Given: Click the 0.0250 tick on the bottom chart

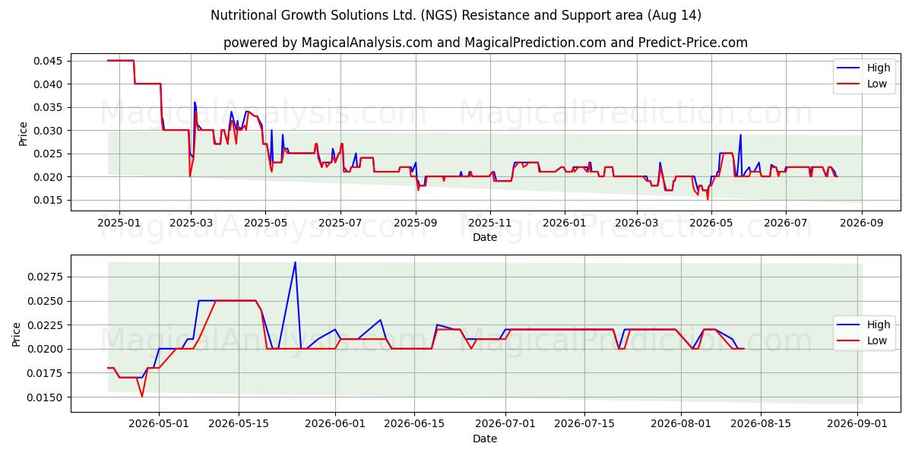Looking at the screenshot, I should 46,301.
